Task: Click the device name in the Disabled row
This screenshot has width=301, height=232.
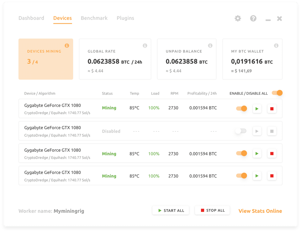Action: click(52, 128)
